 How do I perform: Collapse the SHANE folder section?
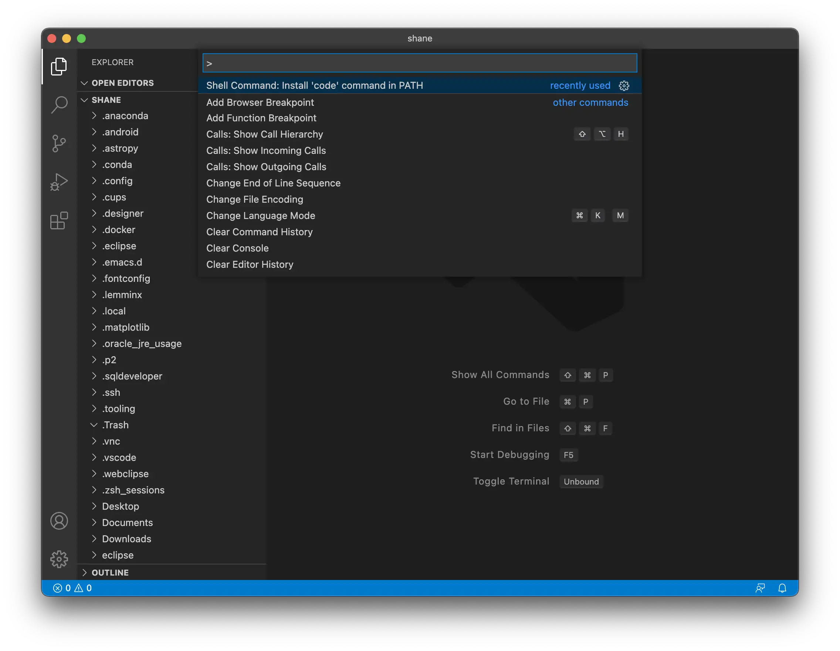coord(137,99)
